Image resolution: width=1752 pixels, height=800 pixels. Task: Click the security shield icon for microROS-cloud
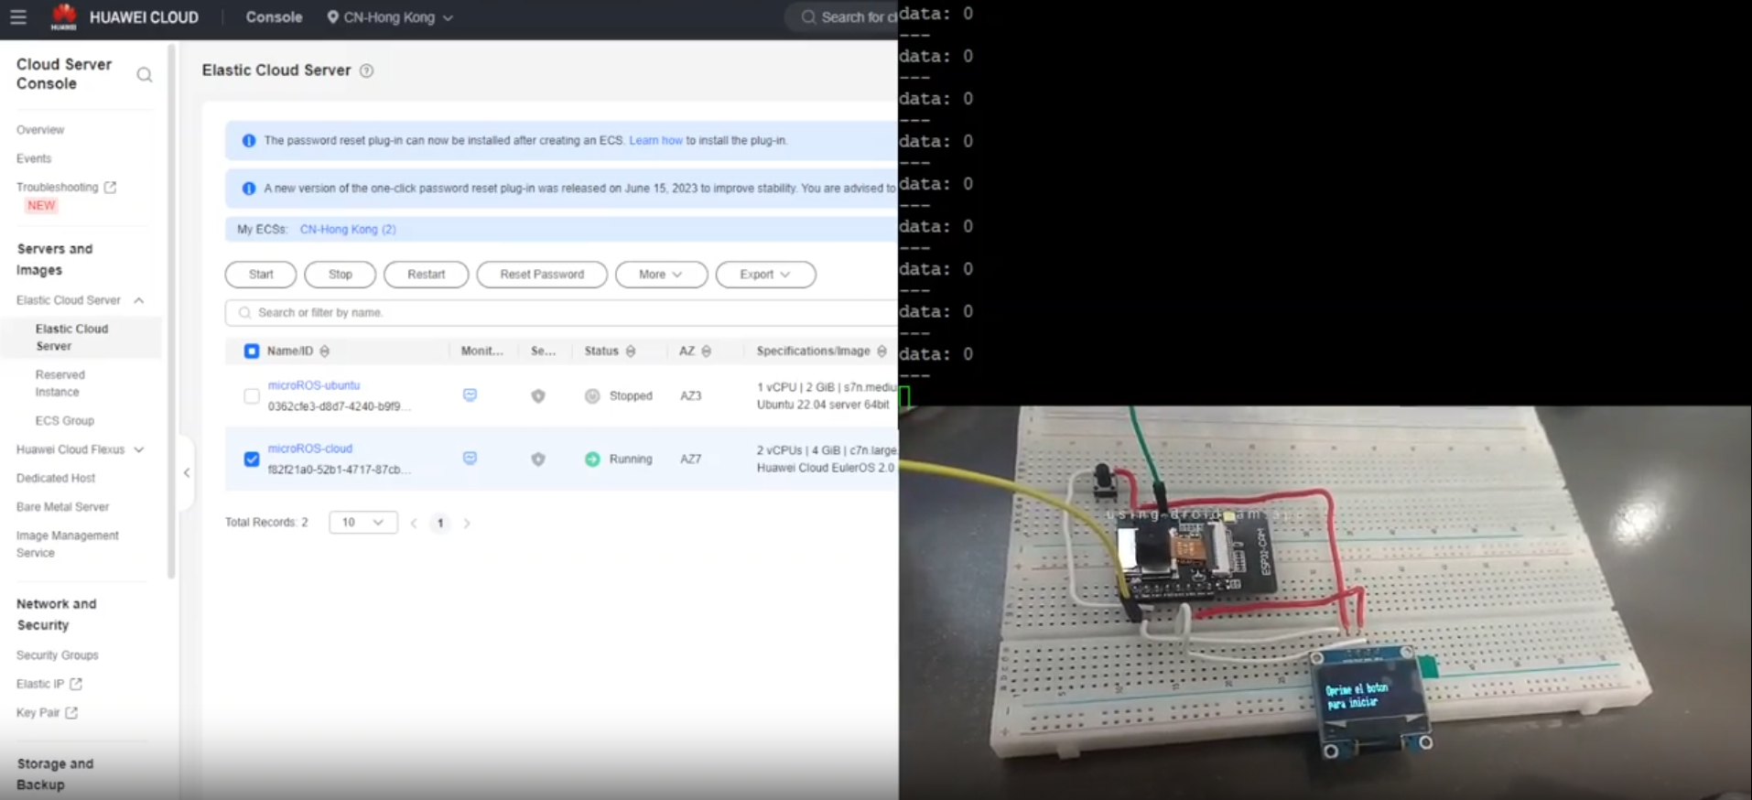click(x=538, y=459)
